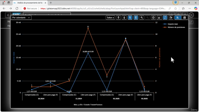
Task: Open the 'Por calendario' view dropdown
Action: point(21,18)
